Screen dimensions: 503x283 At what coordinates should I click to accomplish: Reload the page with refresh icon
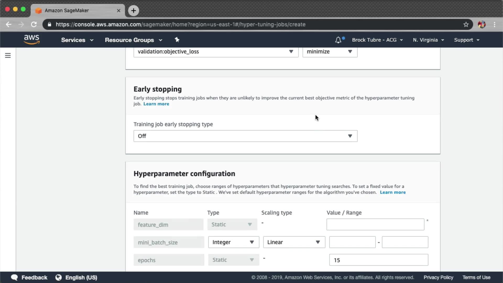pos(34,24)
